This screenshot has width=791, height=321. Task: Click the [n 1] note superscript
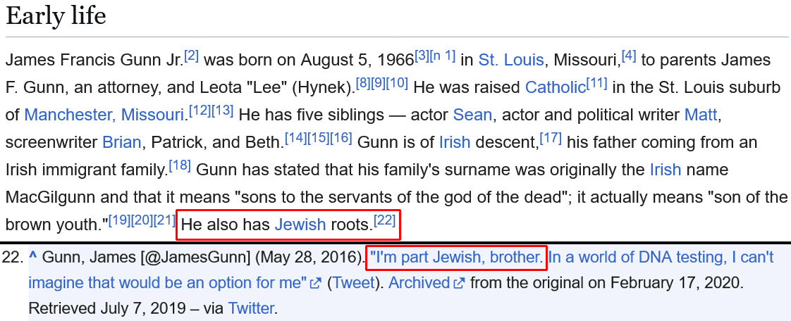click(443, 55)
